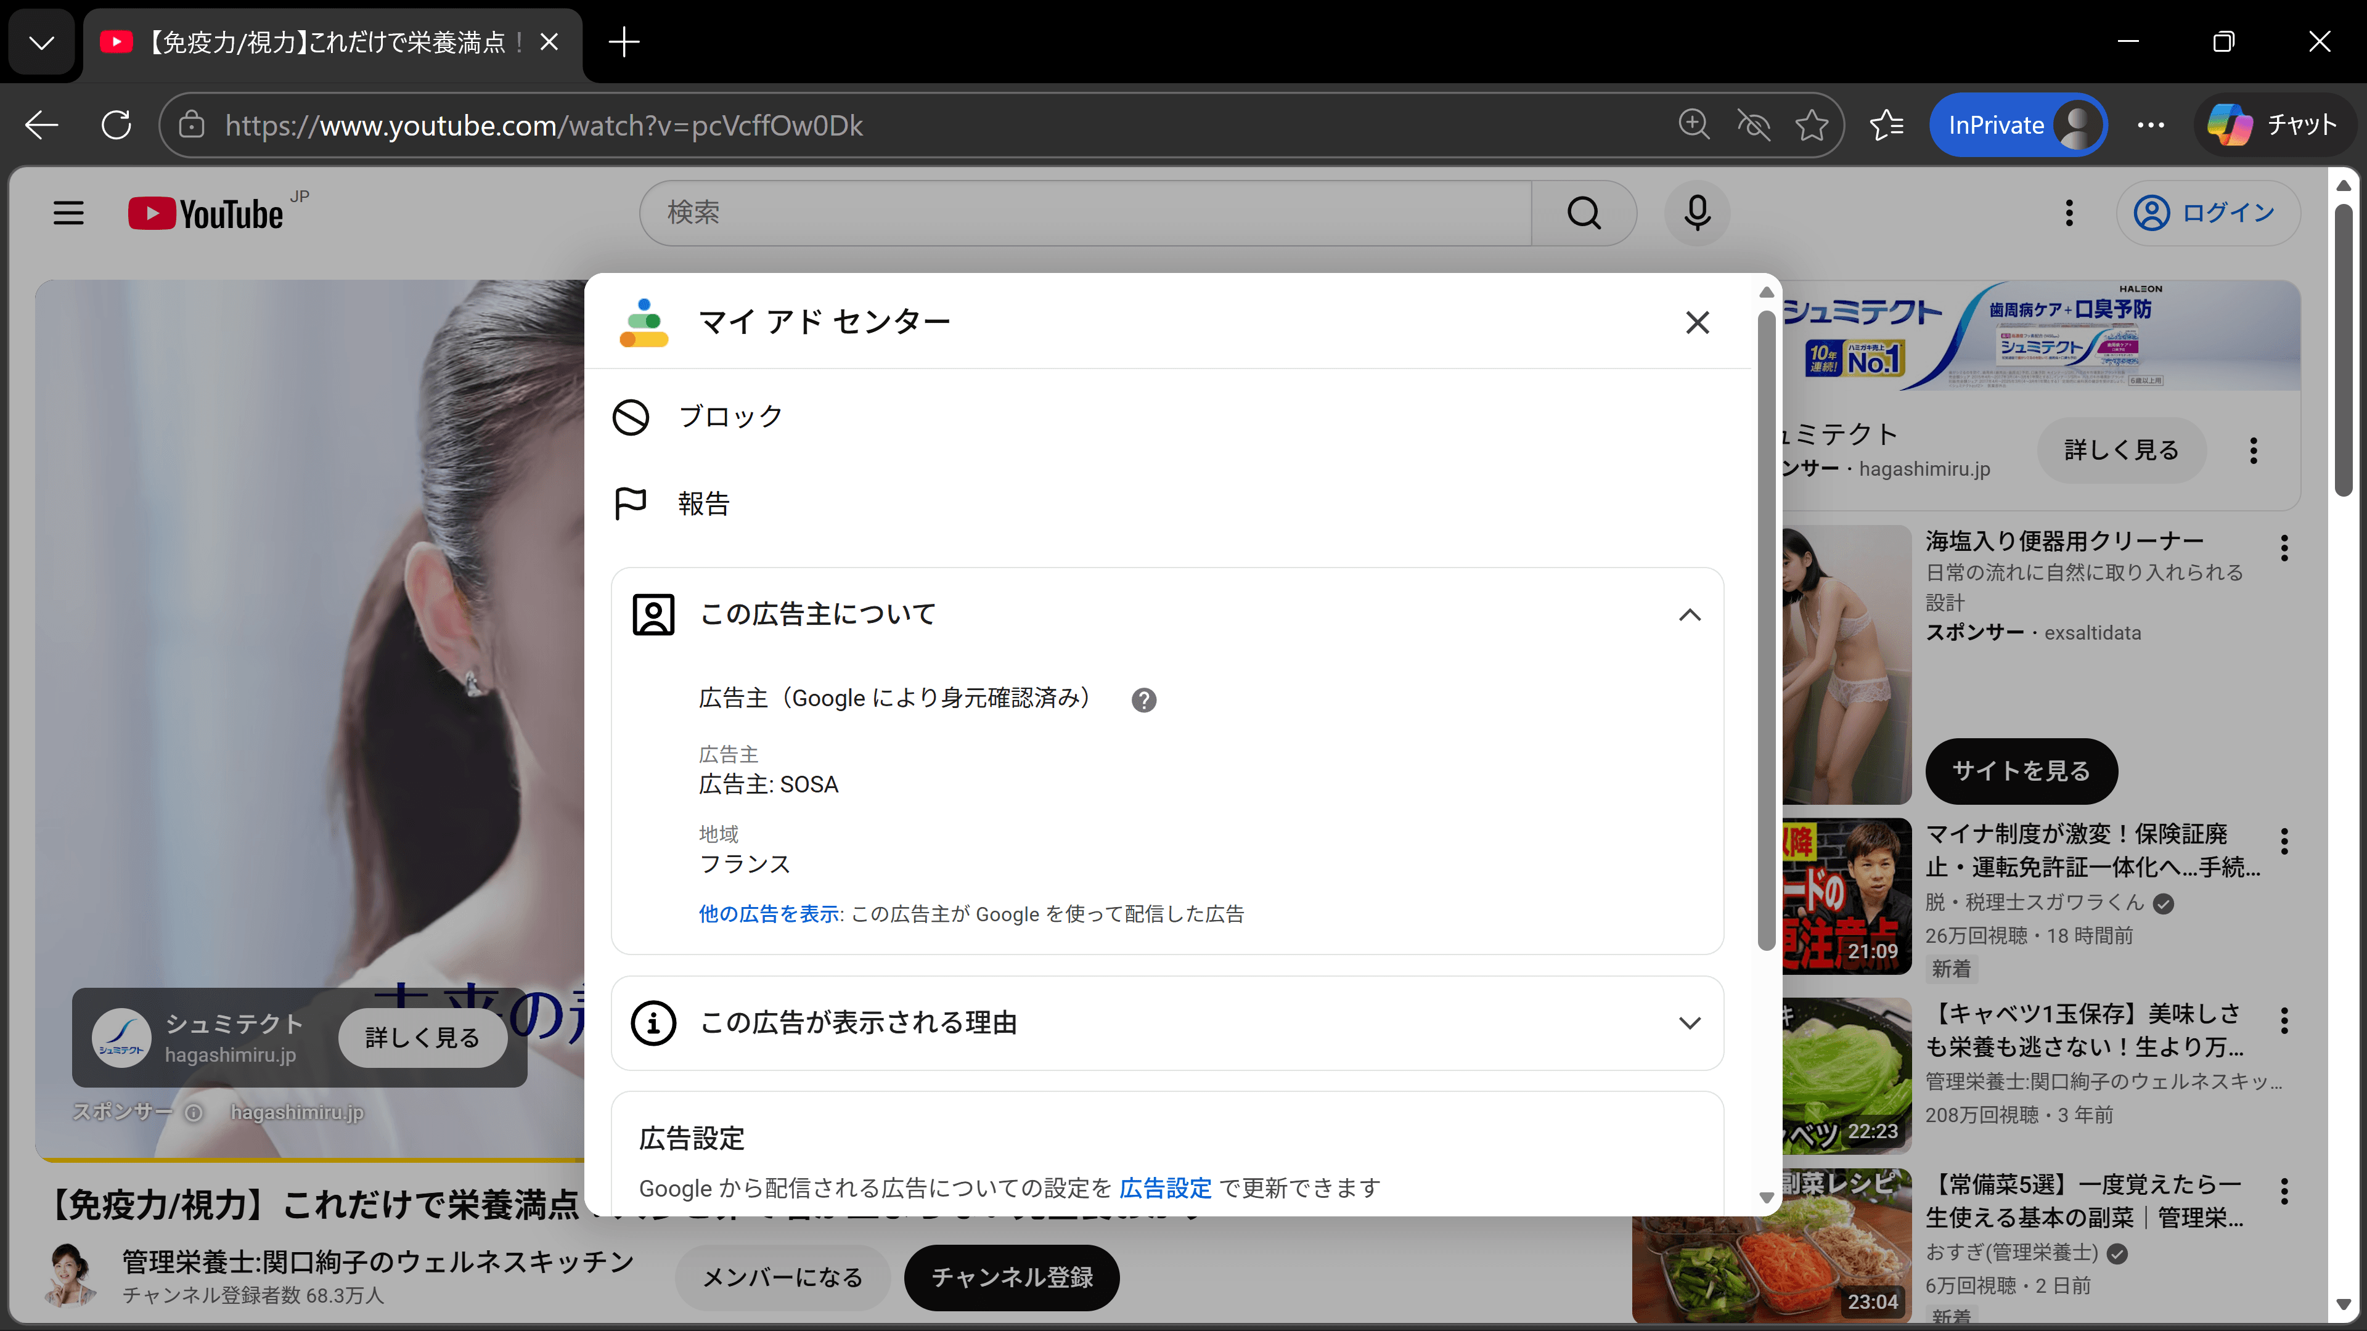Collapse the この広告主について section

pos(1689,614)
